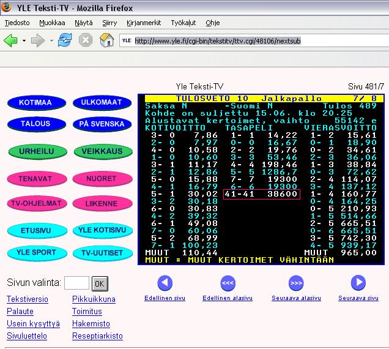Click the grey Forward arrow button

tap(38, 40)
